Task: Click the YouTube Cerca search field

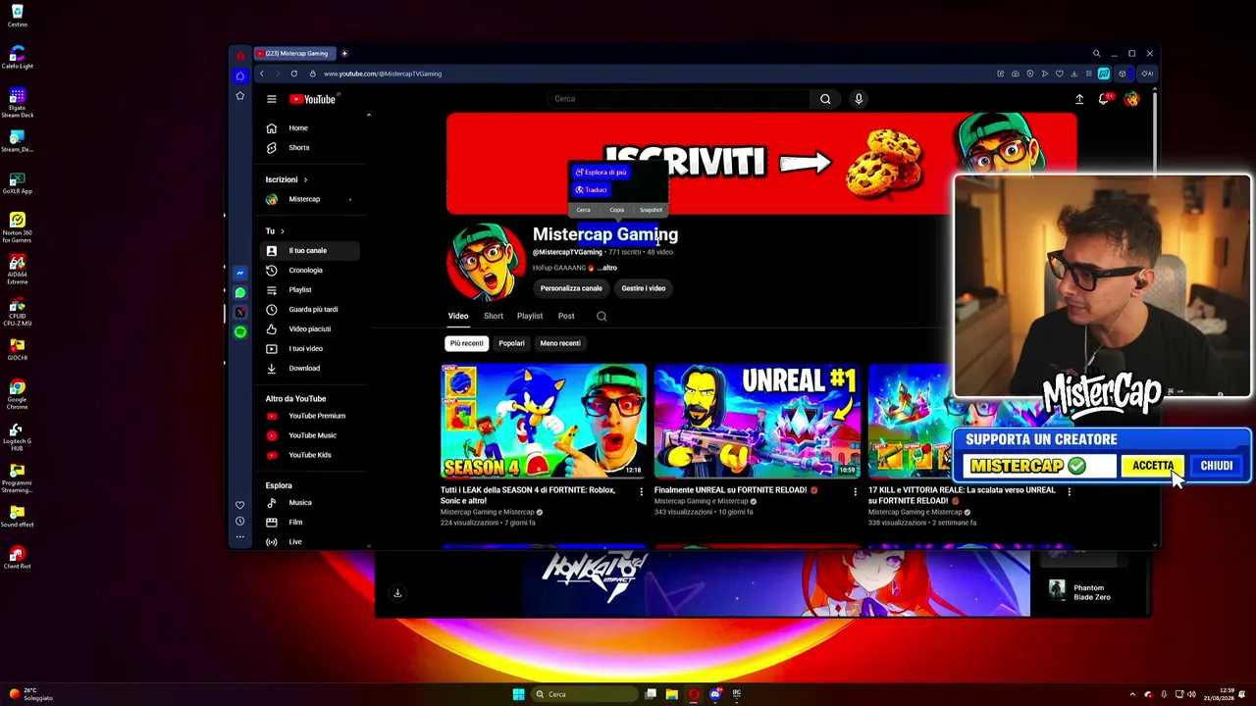Action: coord(679,99)
